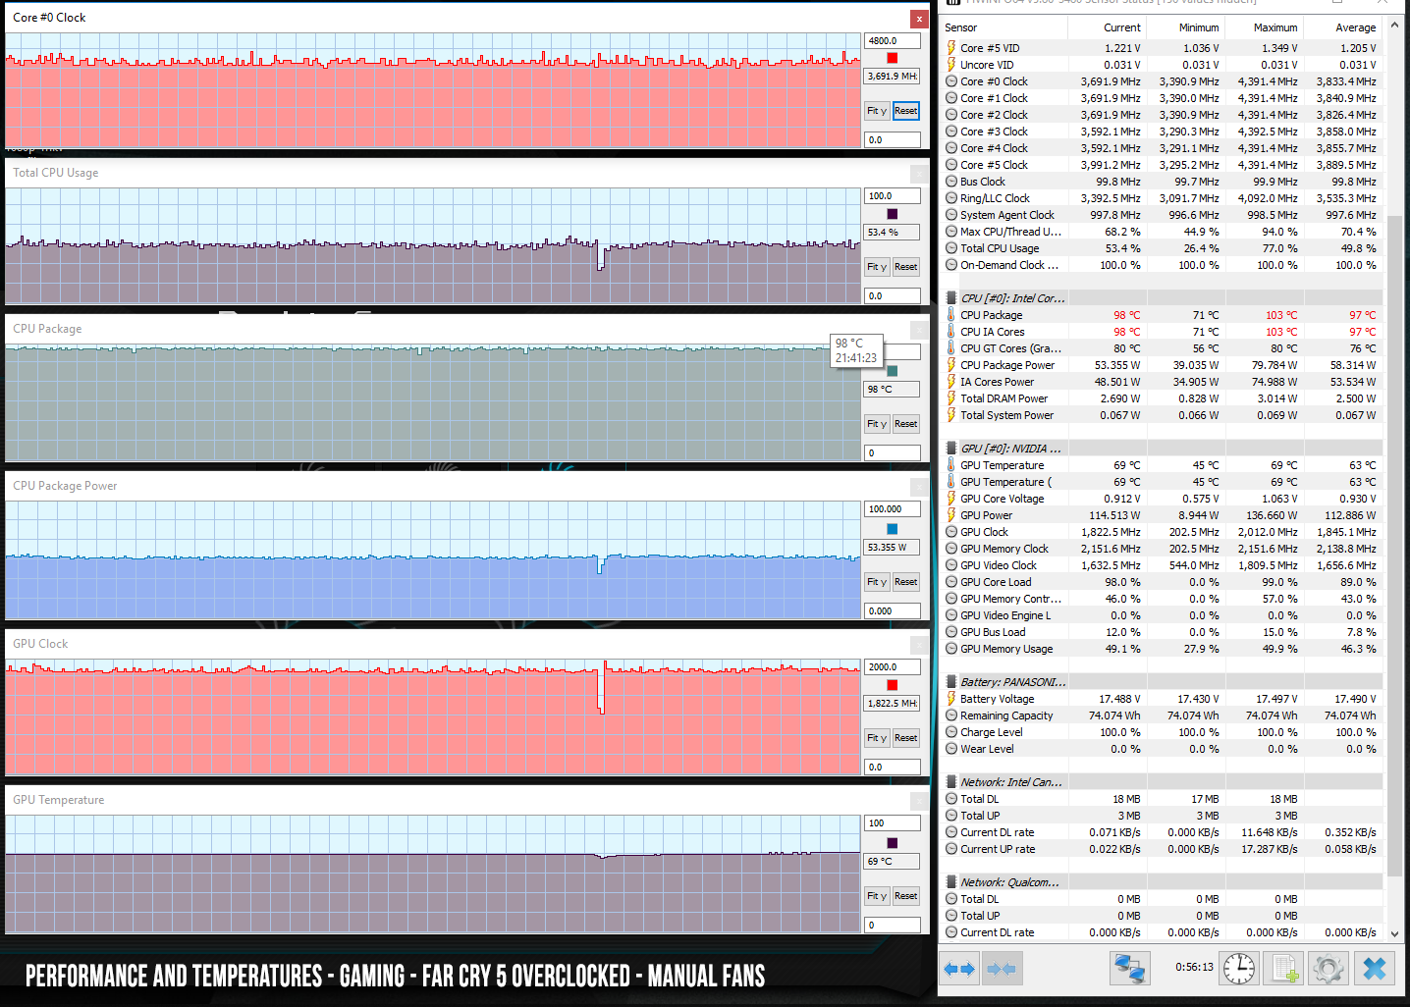Image resolution: width=1410 pixels, height=1007 pixels.
Task: Click the circle icon beside Bus Clock
Action: coord(951,182)
